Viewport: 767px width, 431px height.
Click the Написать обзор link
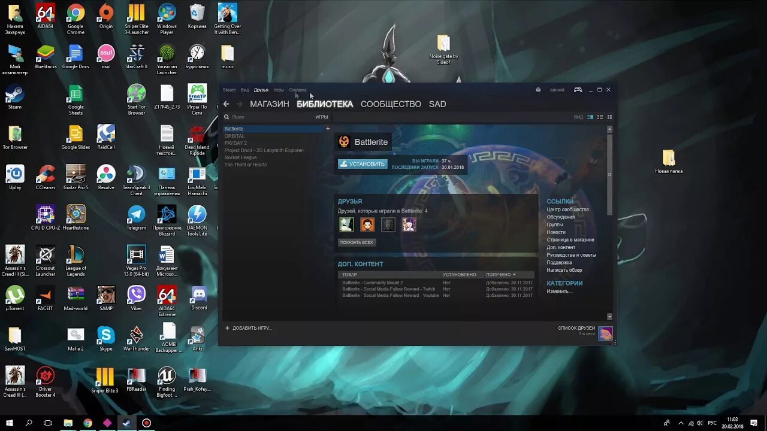coord(564,270)
